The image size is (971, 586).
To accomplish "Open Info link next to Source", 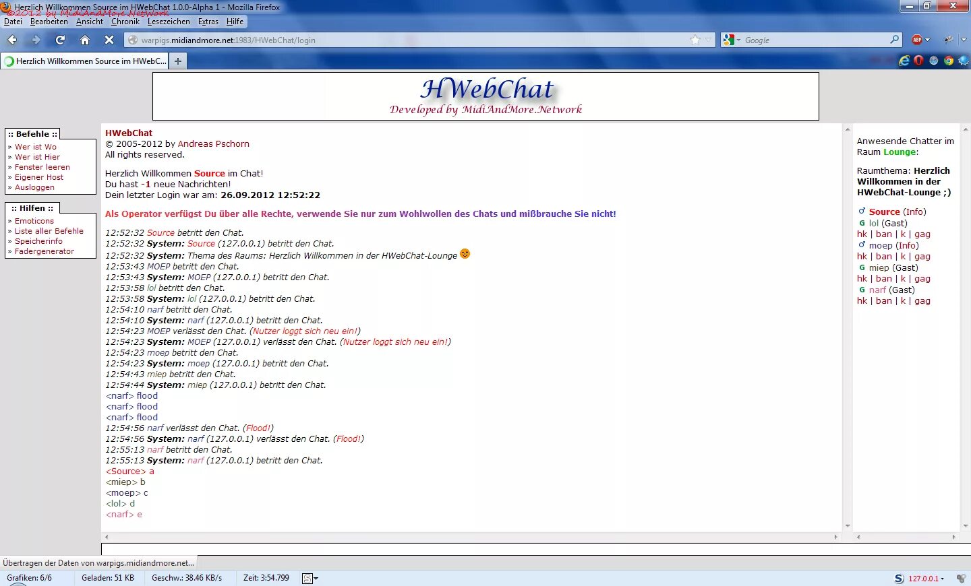I will click(915, 212).
